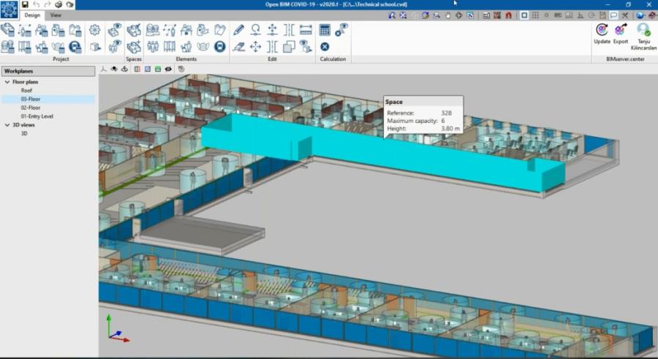Click the Print icon in title bar
This screenshot has height=359, width=658.
pyautogui.click(x=58, y=4)
